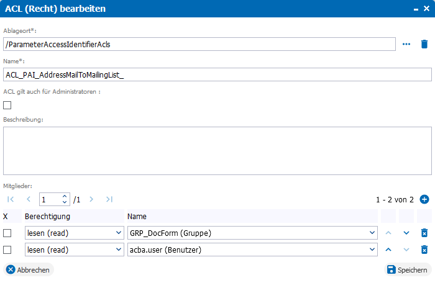Image resolution: width=435 pixels, height=293 pixels.
Task: Go to the next members page
Action: (91, 199)
